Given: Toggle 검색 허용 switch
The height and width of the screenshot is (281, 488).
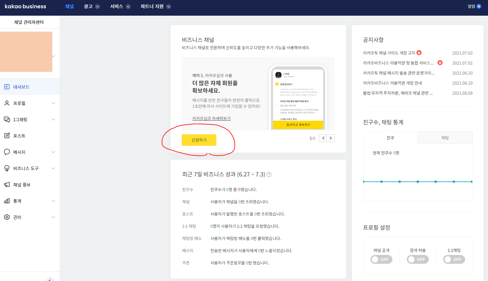Looking at the screenshot, I should 418,260.
